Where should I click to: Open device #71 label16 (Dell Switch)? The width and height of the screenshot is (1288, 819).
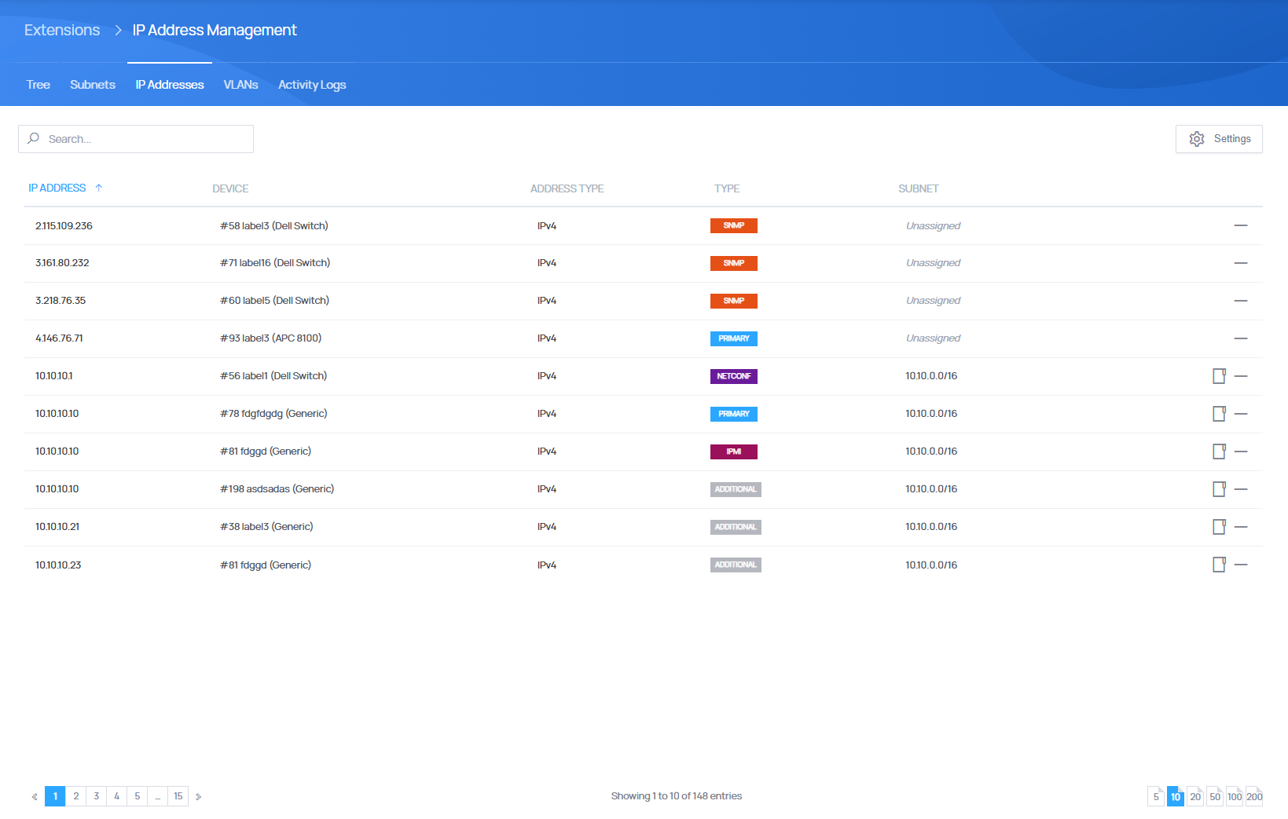pyautogui.click(x=275, y=263)
